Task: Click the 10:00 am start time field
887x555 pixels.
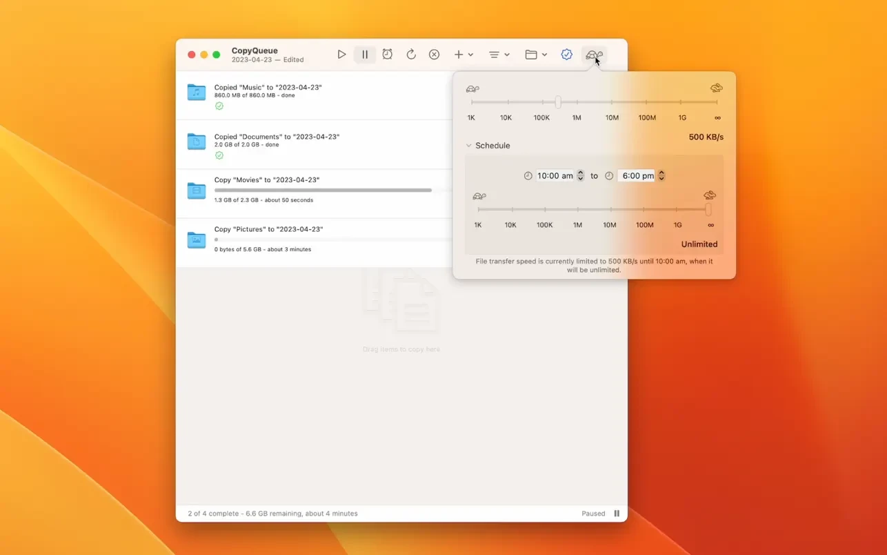Action: tap(555, 176)
